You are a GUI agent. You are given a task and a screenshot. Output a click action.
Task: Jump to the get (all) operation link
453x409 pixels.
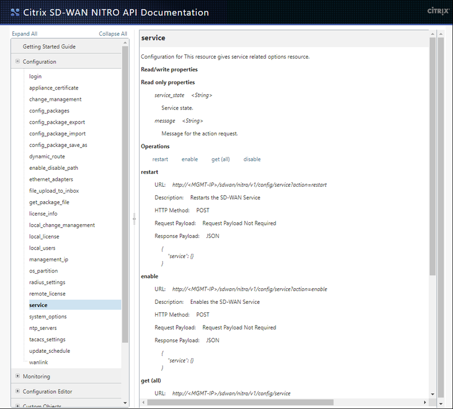[220, 159]
